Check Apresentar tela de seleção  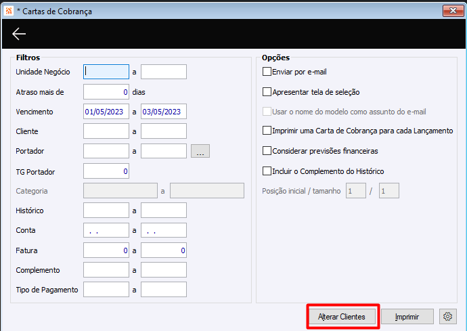click(x=267, y=92)
